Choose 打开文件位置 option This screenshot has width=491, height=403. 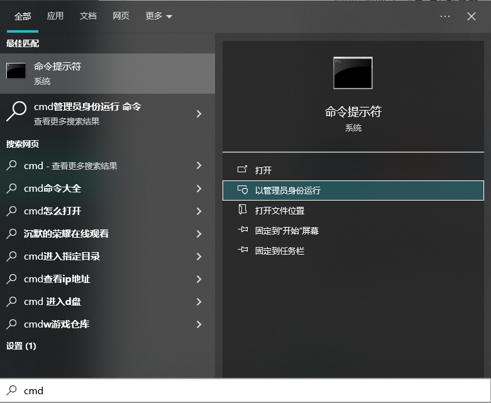coord(353,211)
